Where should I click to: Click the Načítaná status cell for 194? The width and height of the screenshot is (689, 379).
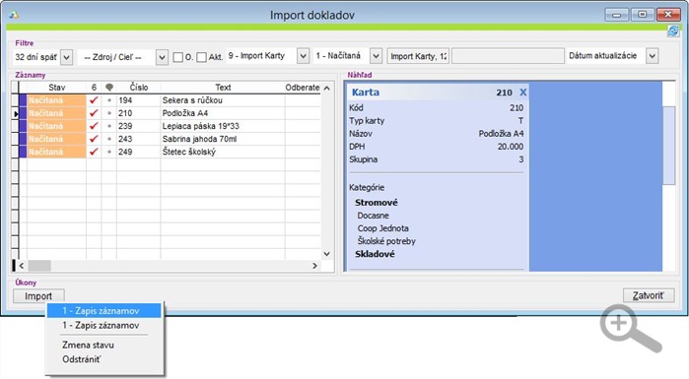click(x=56, y=100)
